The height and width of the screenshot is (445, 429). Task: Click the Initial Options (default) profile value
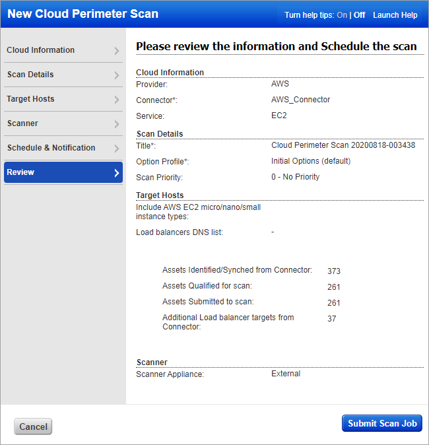311,161
